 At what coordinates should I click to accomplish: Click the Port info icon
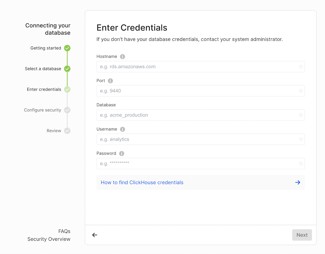pos(110,81)
